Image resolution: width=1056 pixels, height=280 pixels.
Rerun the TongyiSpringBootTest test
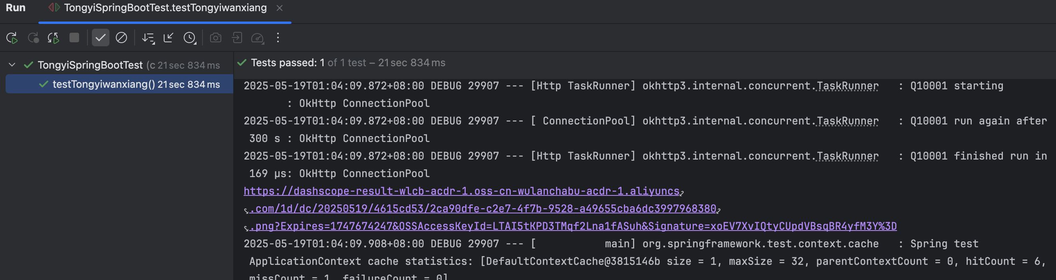coord(12,38)
